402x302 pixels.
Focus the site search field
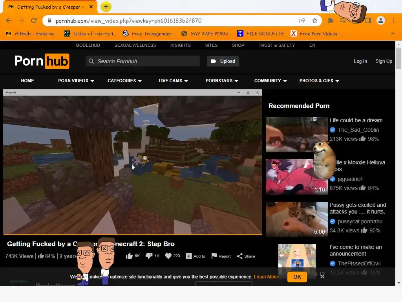click(143, 61)
